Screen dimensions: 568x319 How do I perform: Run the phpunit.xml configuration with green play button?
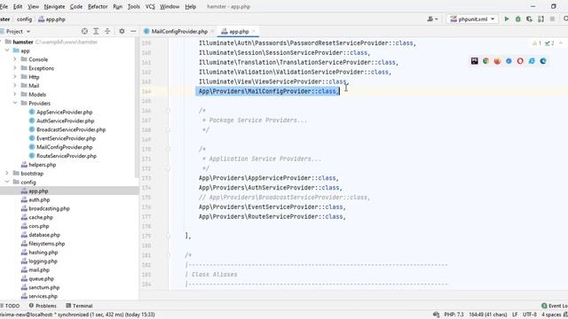[x=507, y=19]
